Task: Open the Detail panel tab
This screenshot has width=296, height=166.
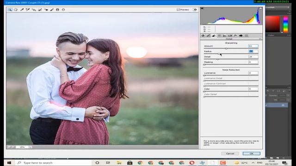Action: coord(214,36)
